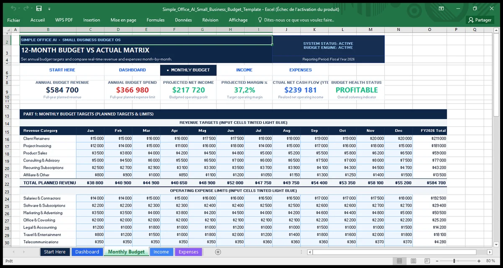Click the INCOME navigation link
Viewport: 503px width, 268px height.
click(x=244, y=70)
